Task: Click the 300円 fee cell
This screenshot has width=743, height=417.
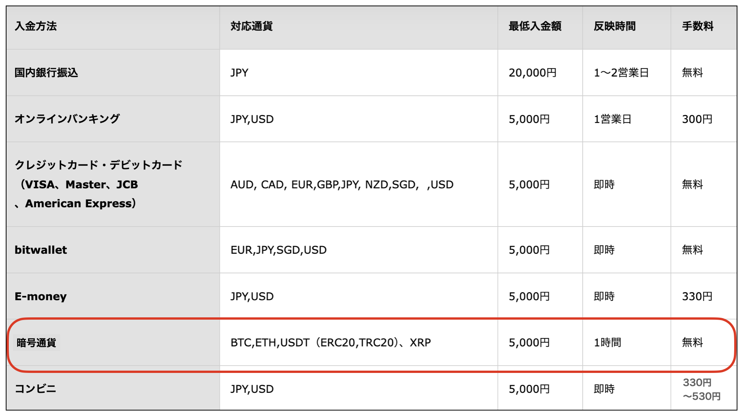Action: point(697,119)
